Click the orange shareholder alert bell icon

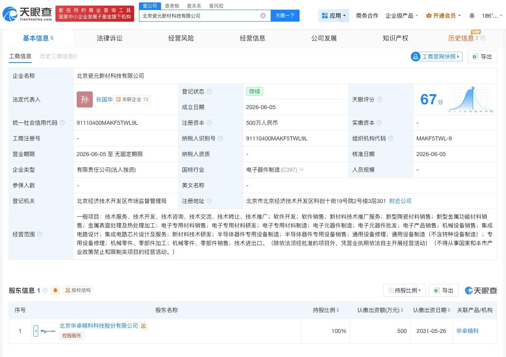pyautogui.click(x=55, y=290)
